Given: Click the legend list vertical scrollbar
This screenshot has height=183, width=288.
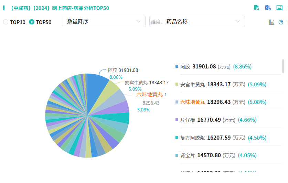Looking at the screenshot, I should (x=283, y=66).
